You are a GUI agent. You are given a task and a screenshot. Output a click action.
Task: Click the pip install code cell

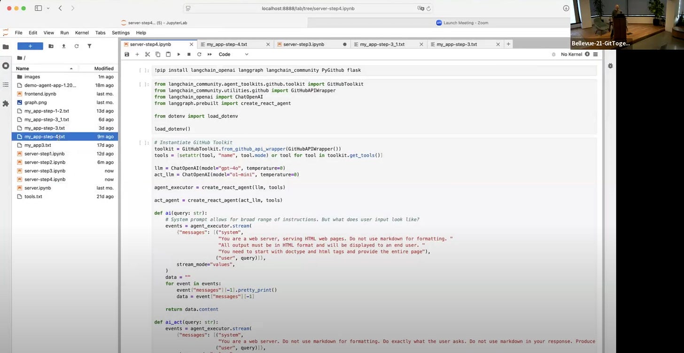374,70
